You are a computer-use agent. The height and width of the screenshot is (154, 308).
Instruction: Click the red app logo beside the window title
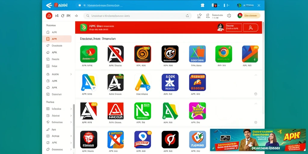click(x=56, y=5)
